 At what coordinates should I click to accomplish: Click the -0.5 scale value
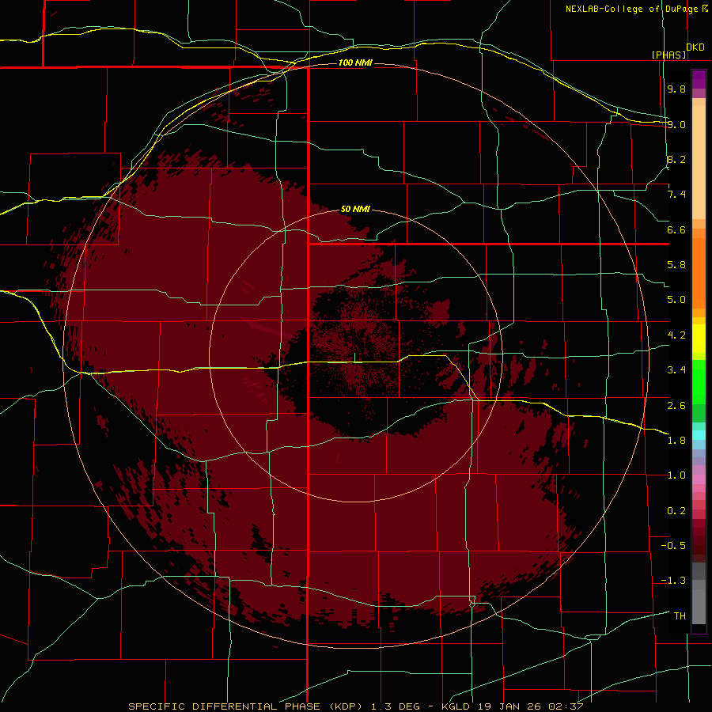click(673, 546)
